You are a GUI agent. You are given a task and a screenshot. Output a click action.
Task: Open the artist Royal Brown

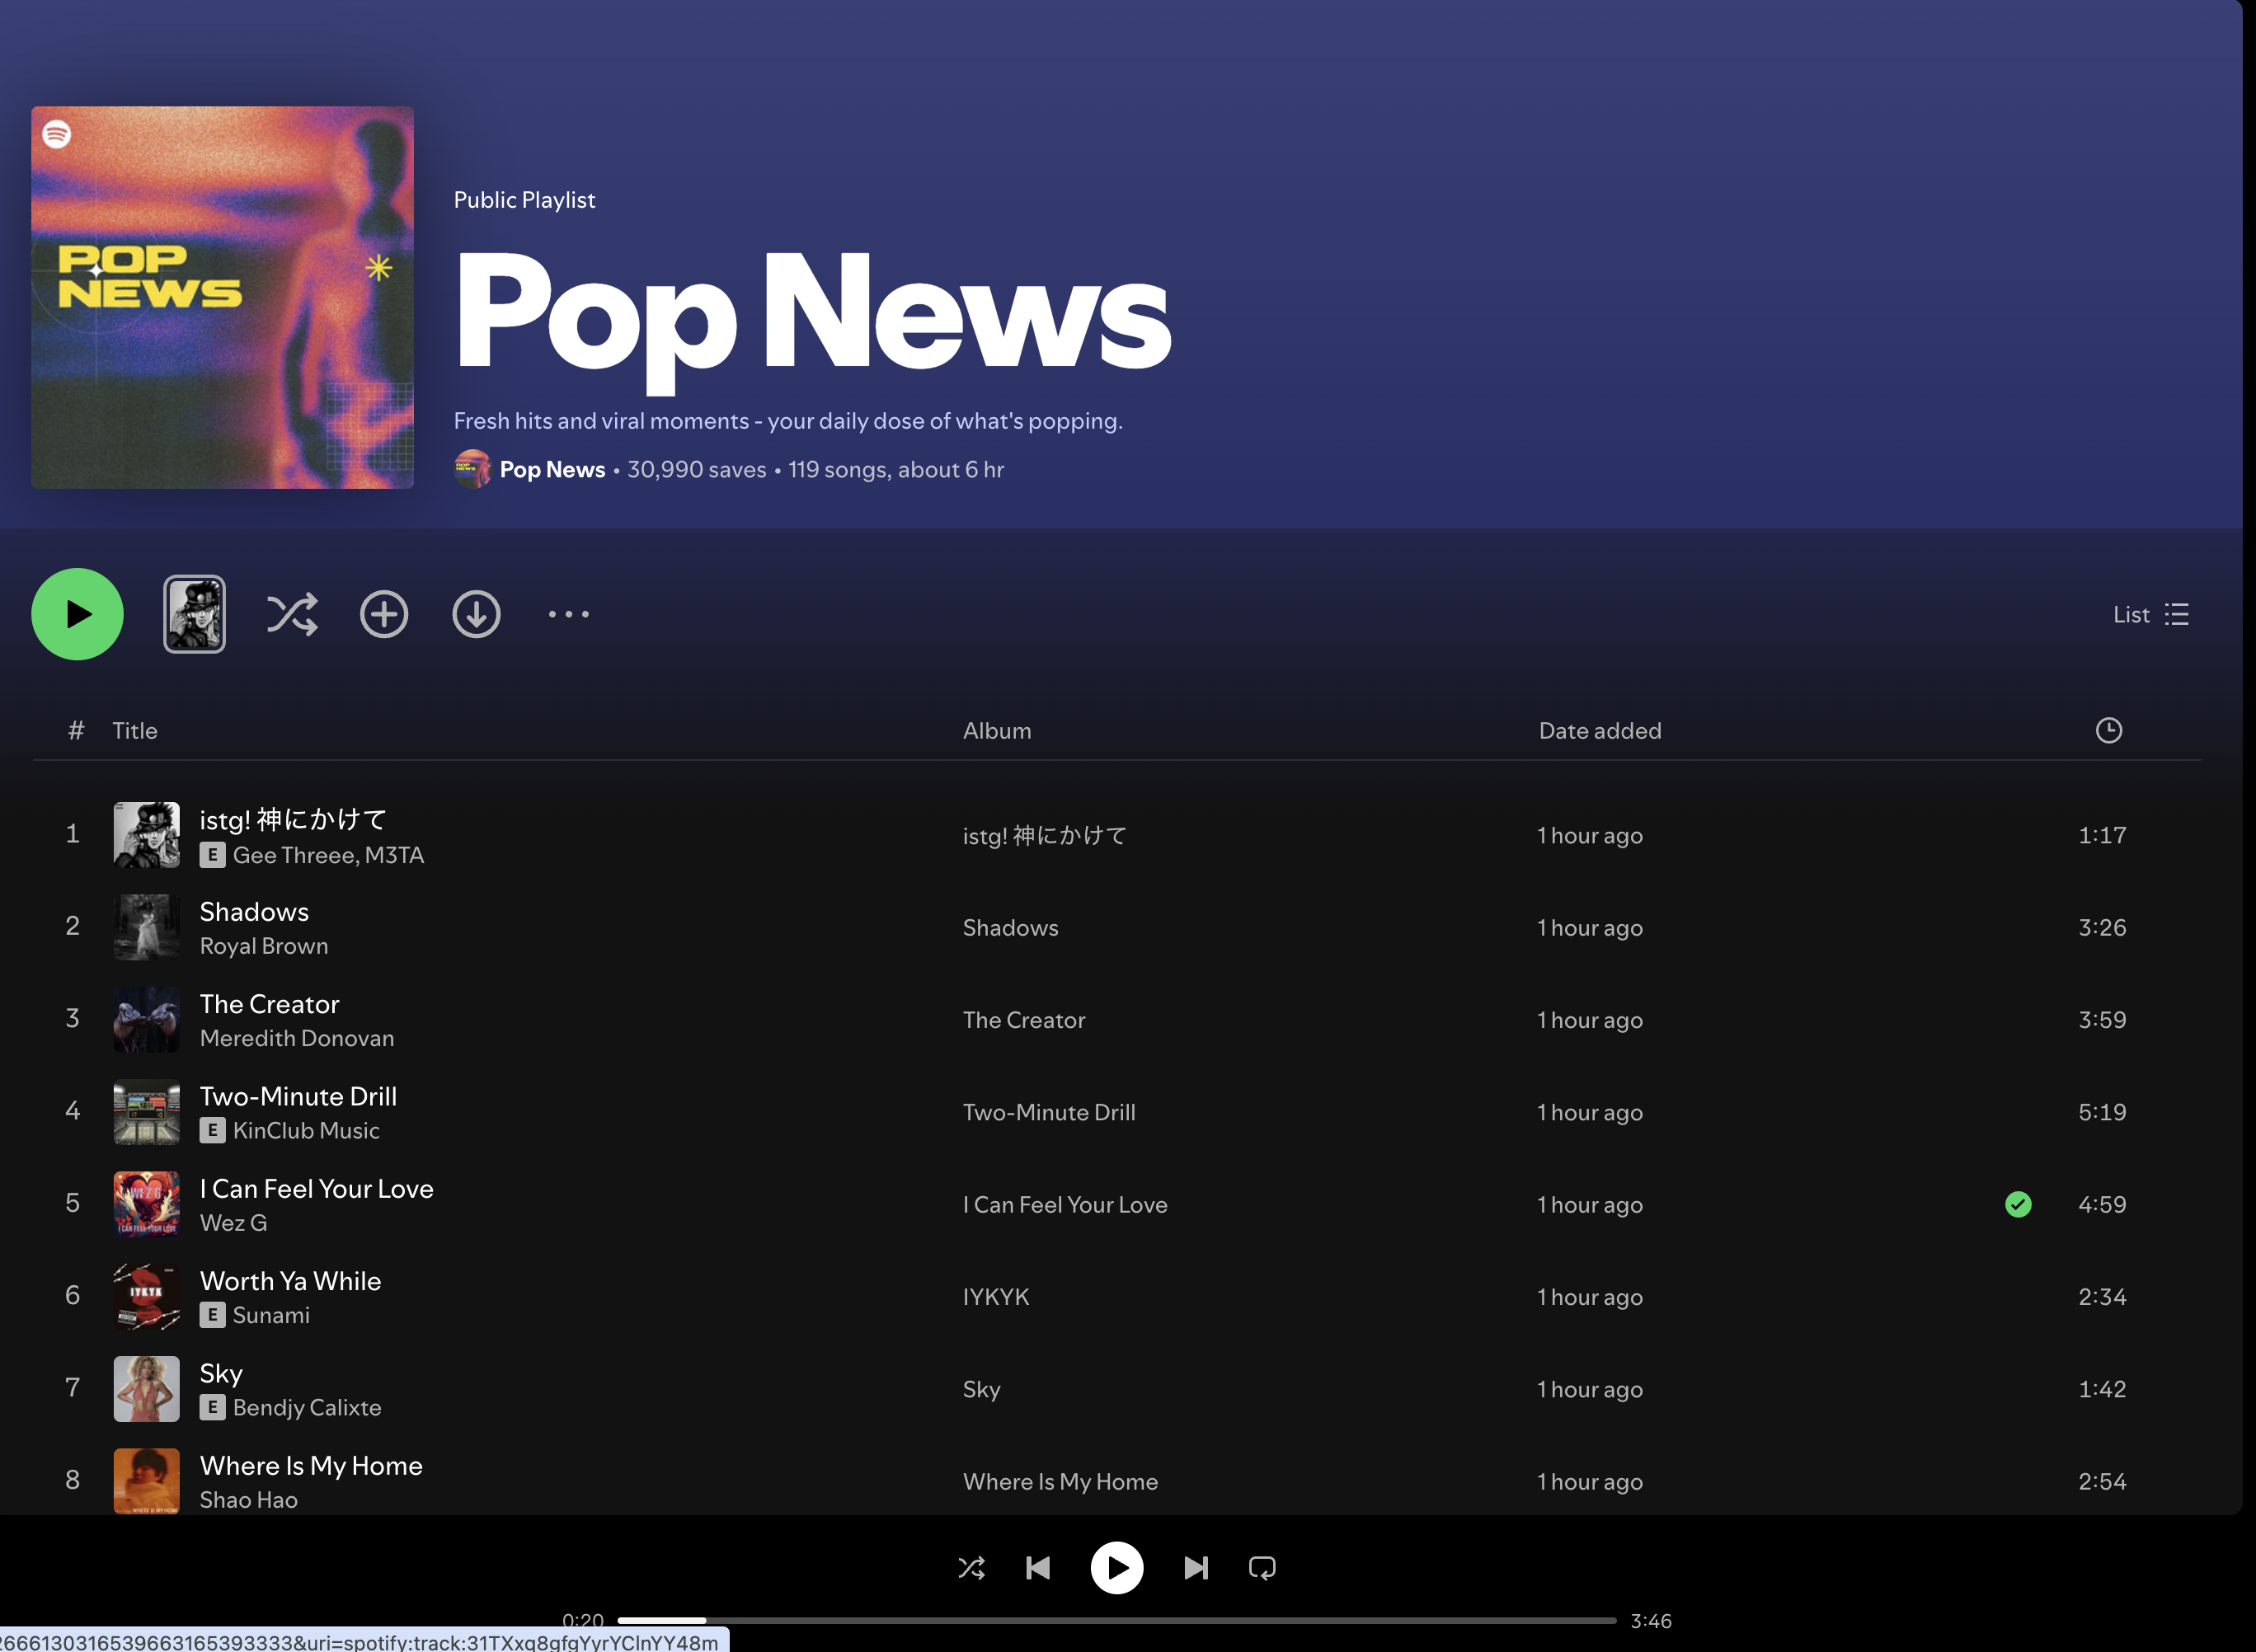264,946
